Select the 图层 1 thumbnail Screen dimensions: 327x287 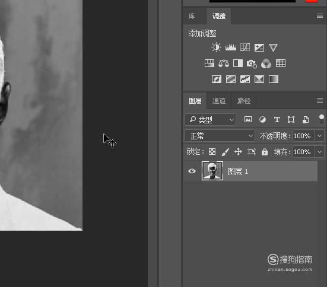pos(212,171)
